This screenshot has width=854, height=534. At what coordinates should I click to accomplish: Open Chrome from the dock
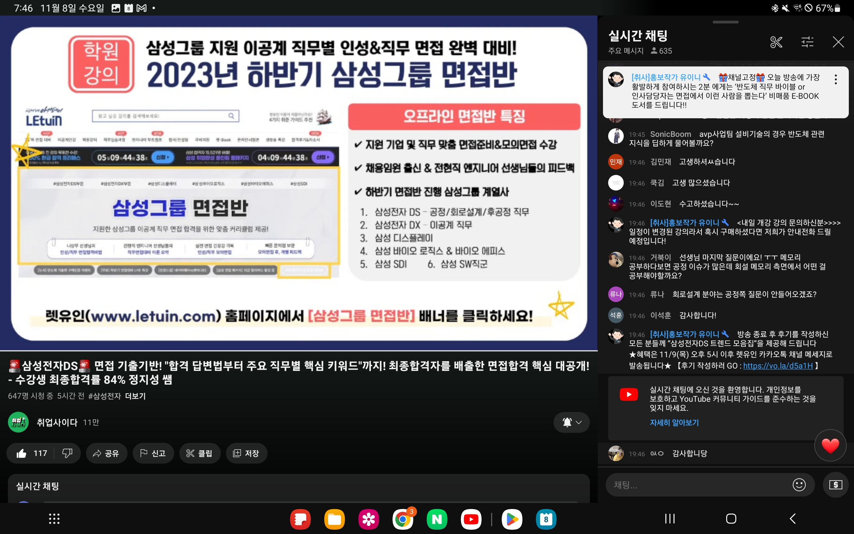[x=403, y=519]
